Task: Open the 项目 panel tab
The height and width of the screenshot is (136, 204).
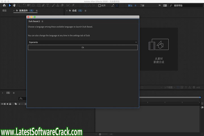Action: click(x=4, y=11)
